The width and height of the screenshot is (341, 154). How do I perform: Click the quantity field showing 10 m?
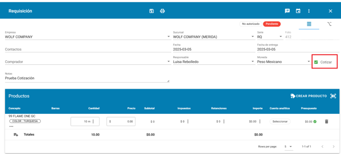[x=85, y=122]
